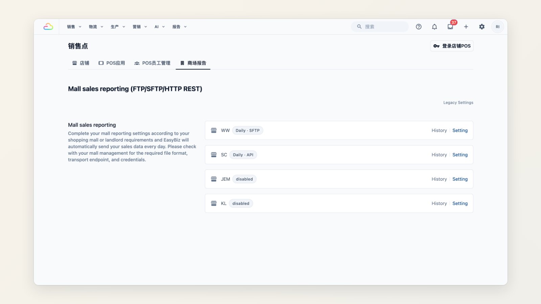Image resolution: width=541 pixels, height=304 pixels.
Task: Click the store icon beside SC
Action: tap(214, 155)
